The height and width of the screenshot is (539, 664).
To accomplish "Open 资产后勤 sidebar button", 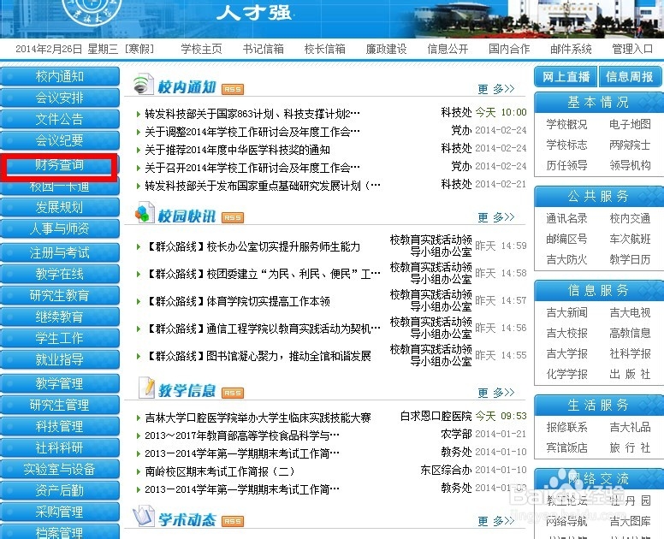I will (60, 490).
